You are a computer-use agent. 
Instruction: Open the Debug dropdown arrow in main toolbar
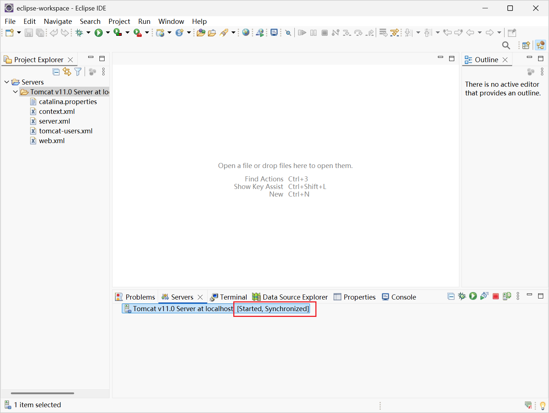point(88,33)
